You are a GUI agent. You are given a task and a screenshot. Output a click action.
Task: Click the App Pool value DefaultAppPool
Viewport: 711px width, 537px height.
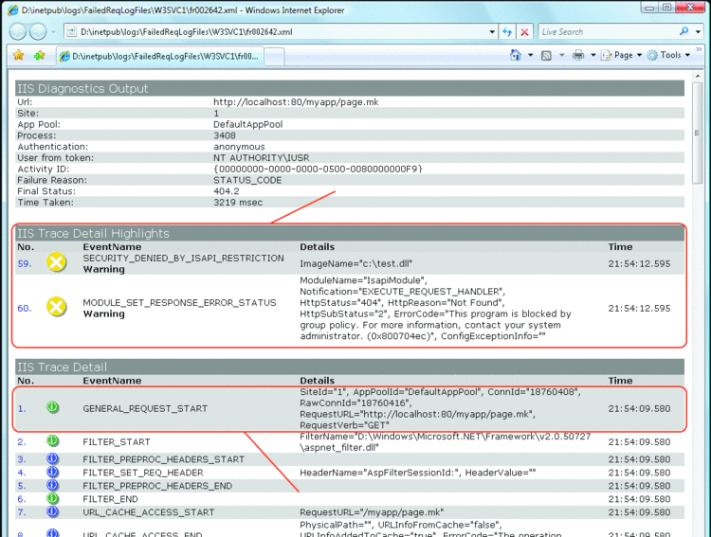click(248, 124)
